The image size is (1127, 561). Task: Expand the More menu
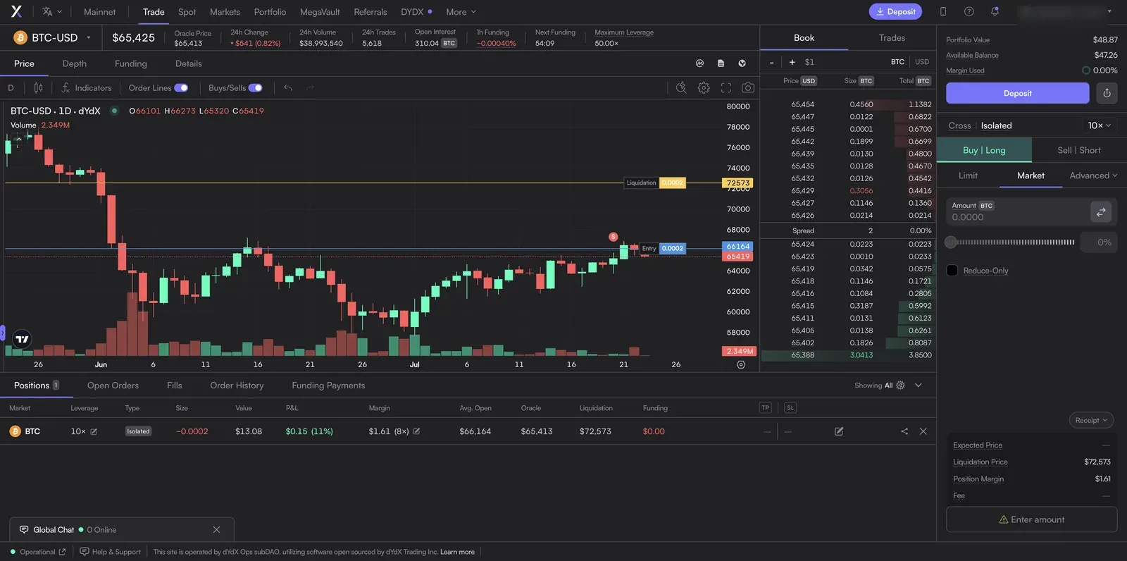[x=461, y=12]
